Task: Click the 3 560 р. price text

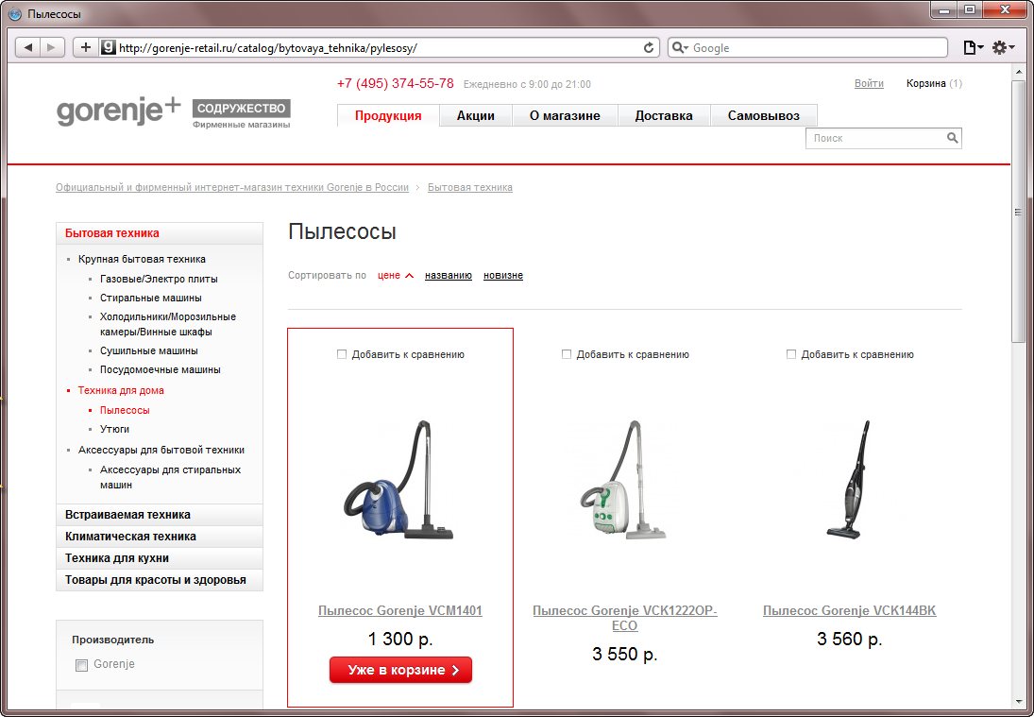Action: tap(849, 640)
